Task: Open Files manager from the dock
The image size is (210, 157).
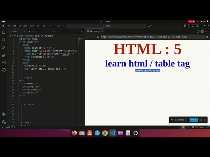Action: pyautogui.click(x=82, y=133)
